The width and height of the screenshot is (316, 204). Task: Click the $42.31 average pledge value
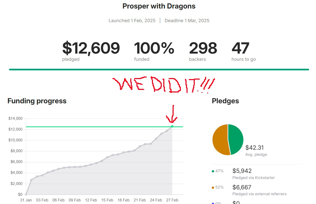[x=255, y=148]
